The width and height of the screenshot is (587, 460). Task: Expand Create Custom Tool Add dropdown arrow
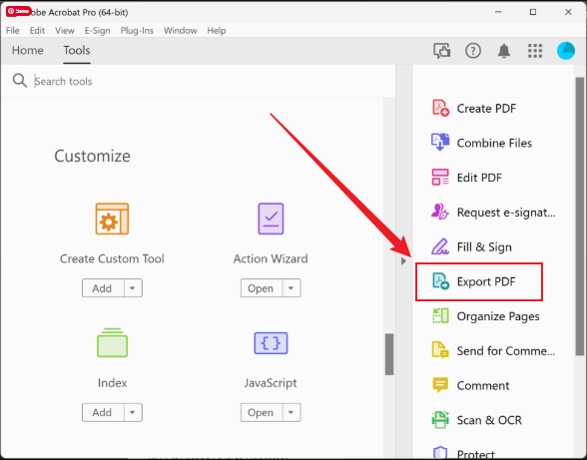coord(133,288)
